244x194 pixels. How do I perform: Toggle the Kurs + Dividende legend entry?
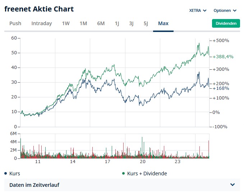[x=147, y=174]
